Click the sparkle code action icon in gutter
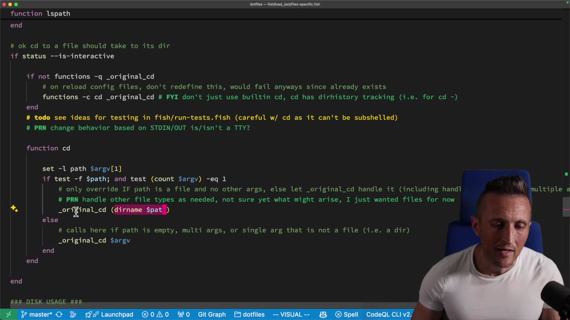 [x=14, y=208]
